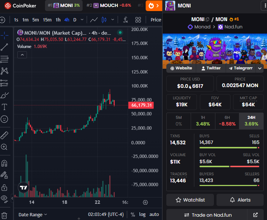267x220 pixels.
Task: Select the candlestick chart style
Action: [104, 20]
